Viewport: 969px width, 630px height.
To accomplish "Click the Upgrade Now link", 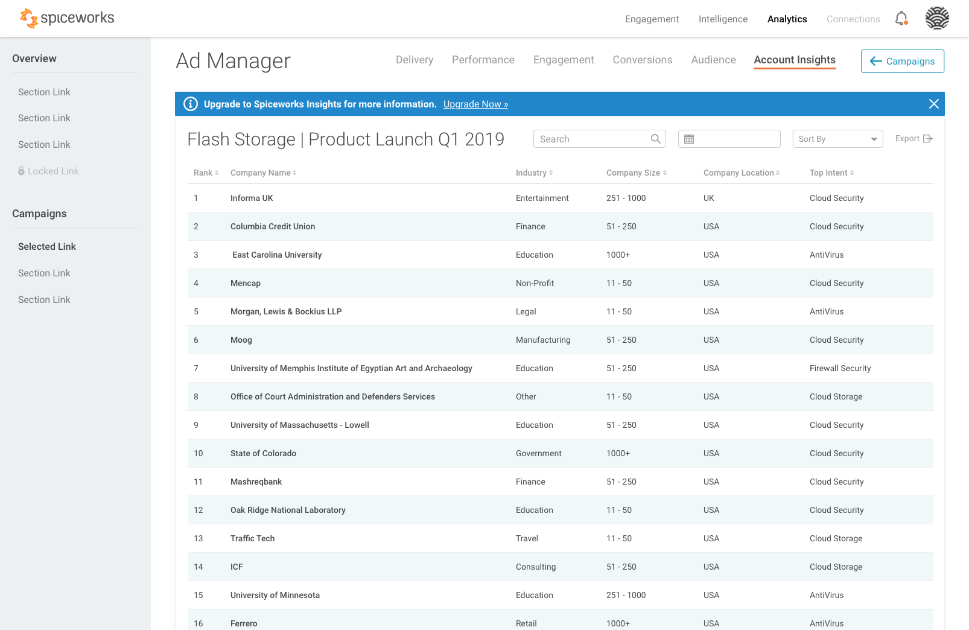I will click(x=475, y=104).
